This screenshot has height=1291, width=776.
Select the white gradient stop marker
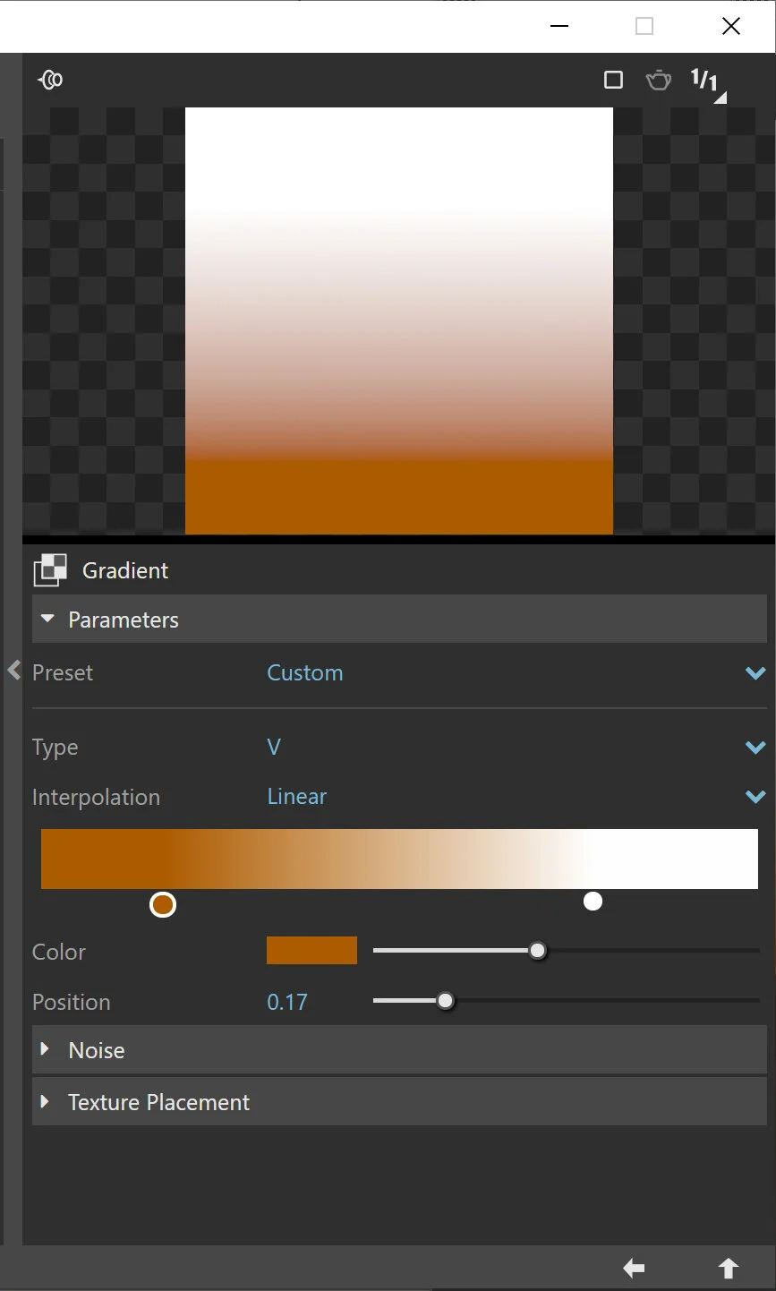tap(593, 902)
